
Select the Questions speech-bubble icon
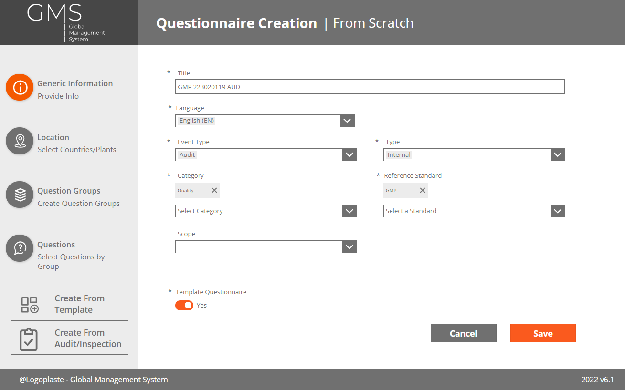coord(19,248)
